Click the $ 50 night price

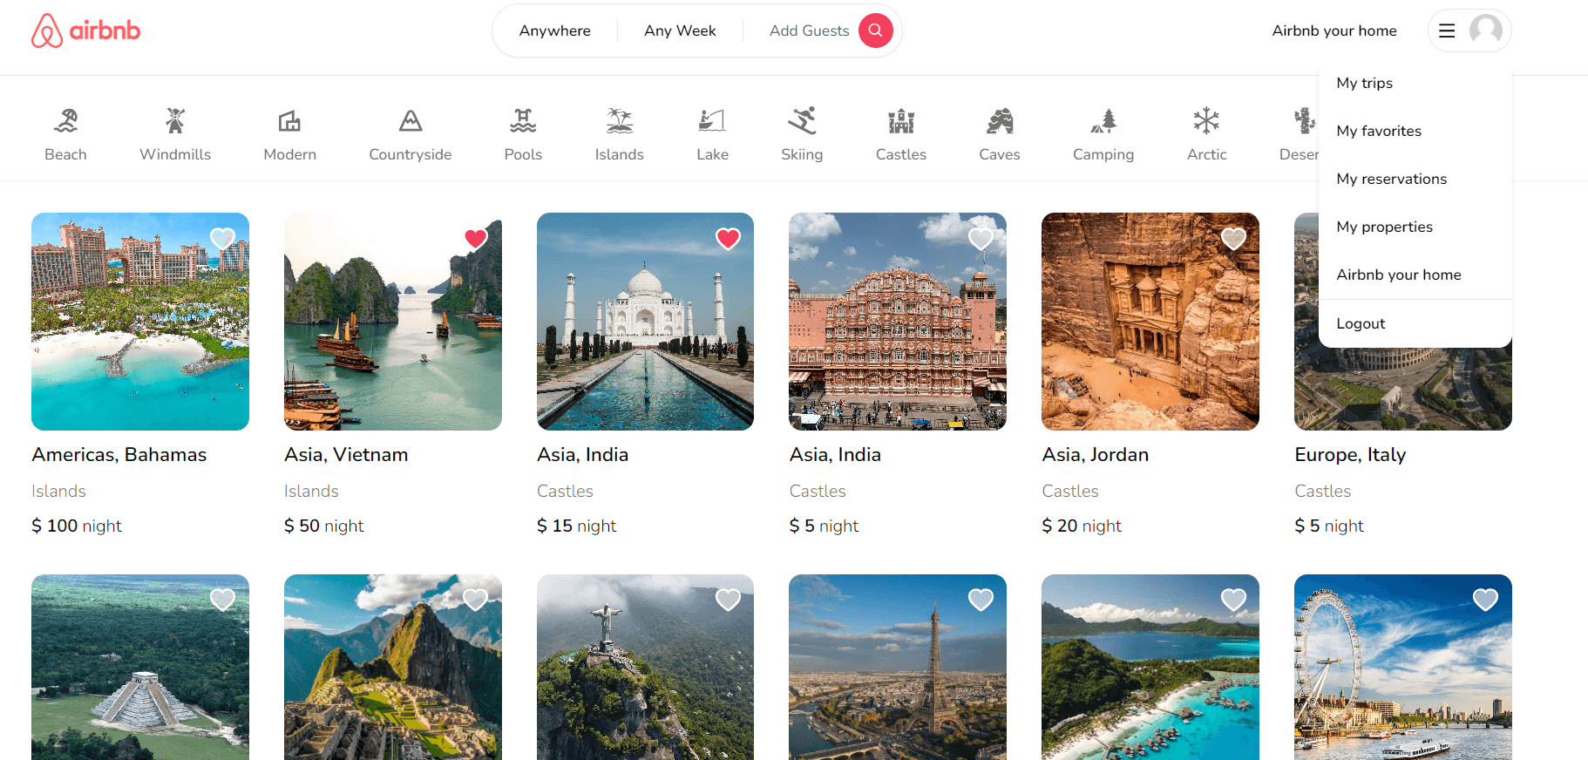(324, 526)
